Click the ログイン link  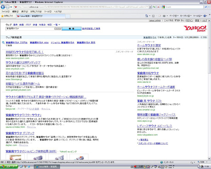tap(190, 21)
